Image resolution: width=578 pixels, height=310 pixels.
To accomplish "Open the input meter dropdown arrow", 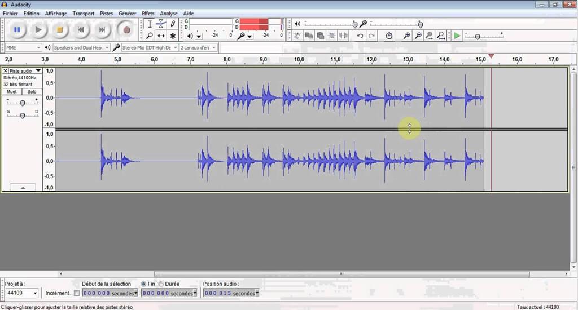I will [250, 36].
